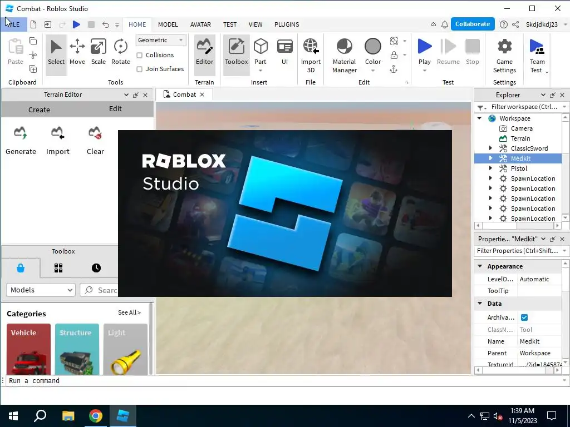
Task: Click the Color tool icon
Action: [x=373, y=47]
